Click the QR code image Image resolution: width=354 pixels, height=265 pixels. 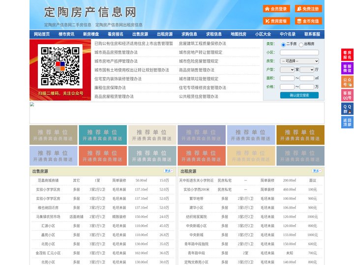[60, 66]
